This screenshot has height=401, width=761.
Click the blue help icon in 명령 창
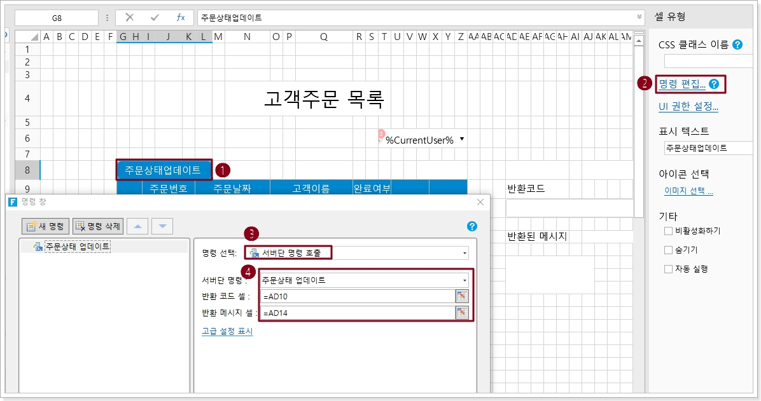pos(471,226)
